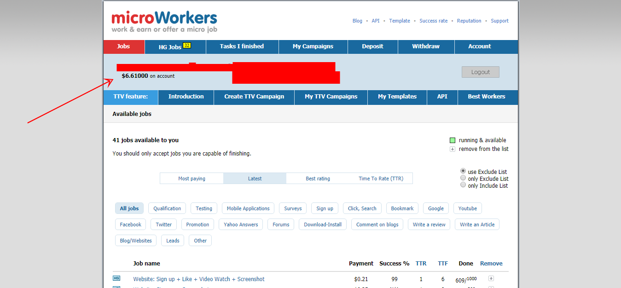
Task: Click the green running & available legend box
Action: [453, 140]
